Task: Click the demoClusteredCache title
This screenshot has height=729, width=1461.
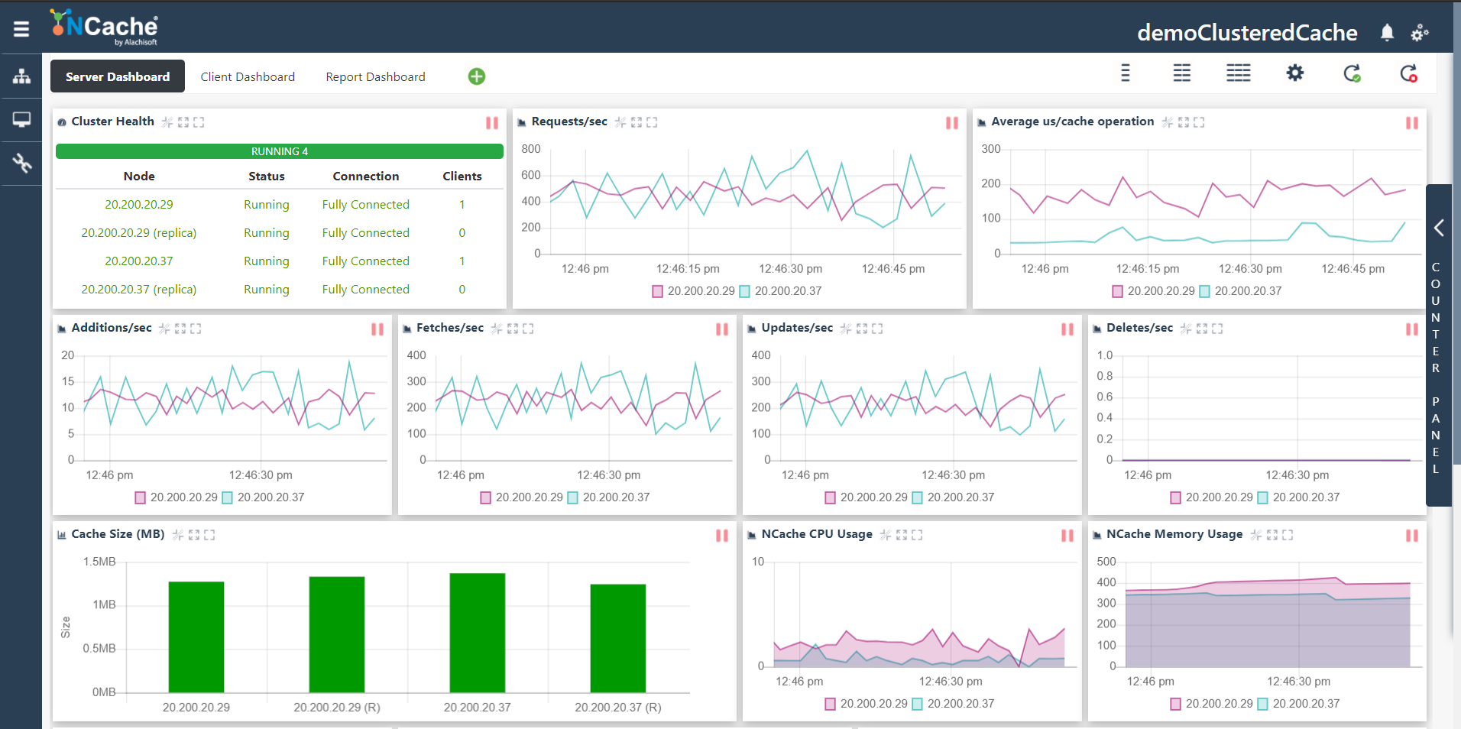Action: [x=1247, y=32]
